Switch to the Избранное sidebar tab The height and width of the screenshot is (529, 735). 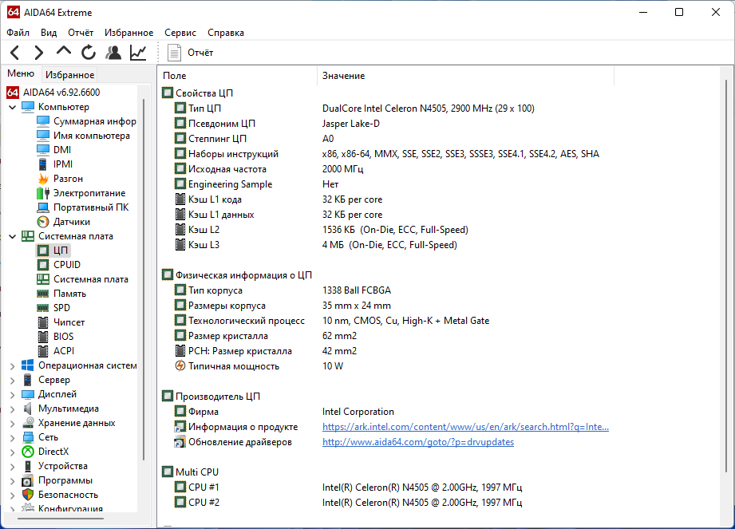click(70, 75)
